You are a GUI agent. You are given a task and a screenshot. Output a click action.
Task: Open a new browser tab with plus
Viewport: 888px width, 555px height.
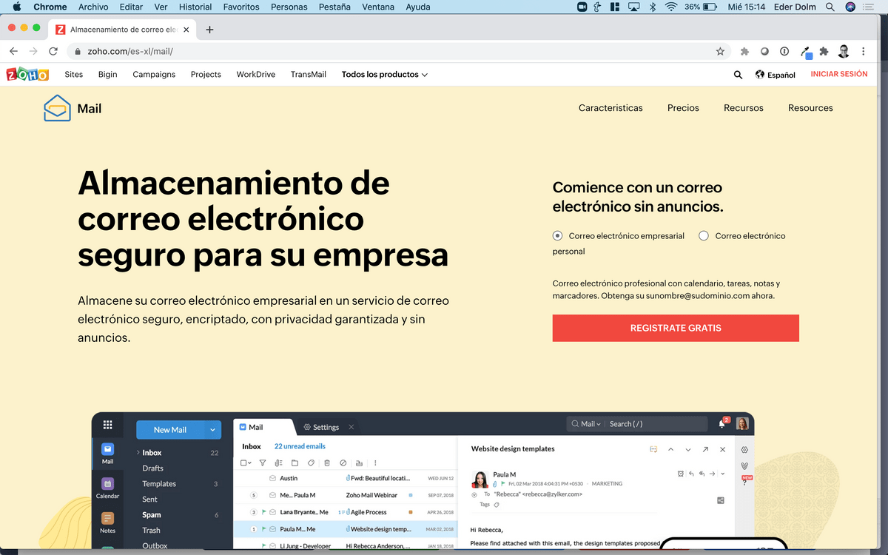click(x=209, y=30)
